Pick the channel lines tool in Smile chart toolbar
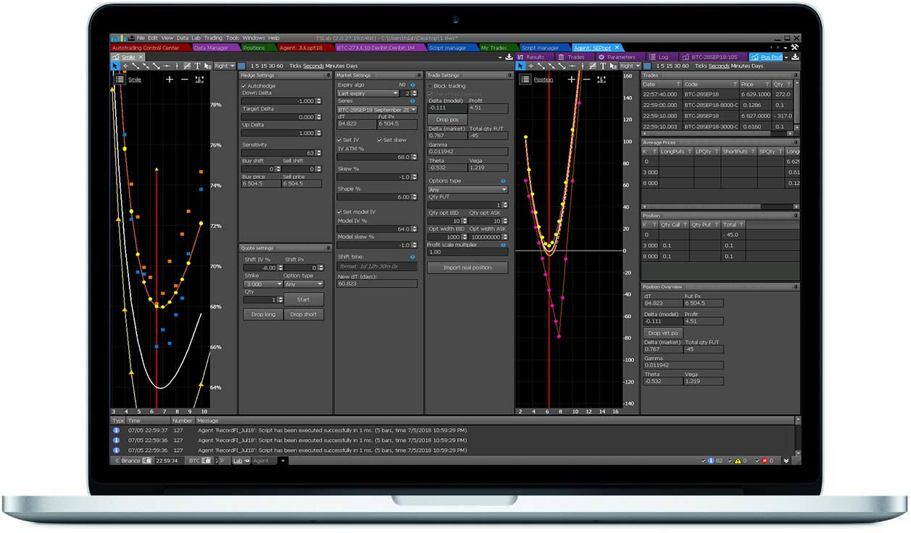This screenshot has height=533, width=911. [187, 66]
